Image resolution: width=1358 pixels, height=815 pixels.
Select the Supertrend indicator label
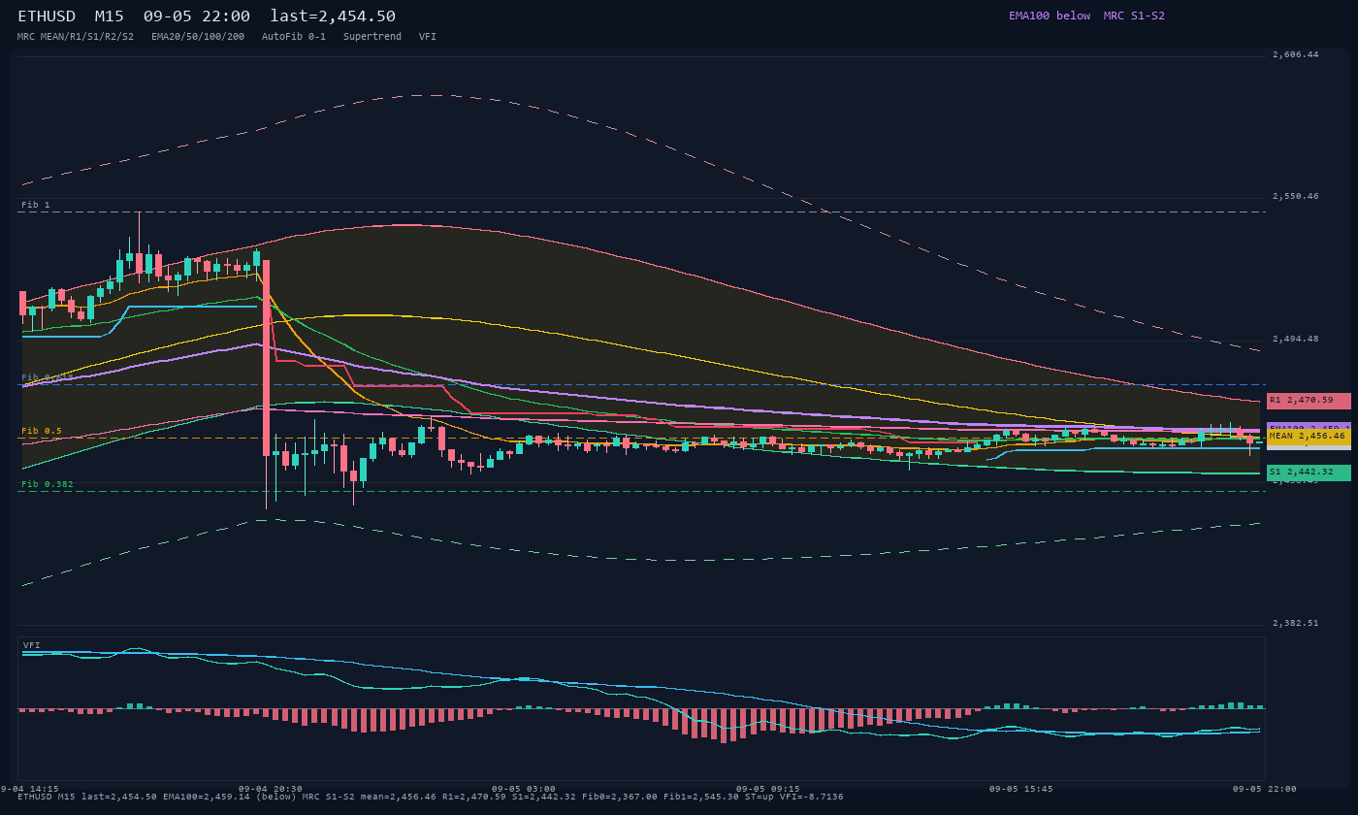pos(372,37)
